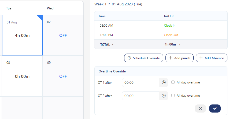Confirm overtime override with checkmark button
This screenshot has height=119, width=229.
[x=215, y=108]
